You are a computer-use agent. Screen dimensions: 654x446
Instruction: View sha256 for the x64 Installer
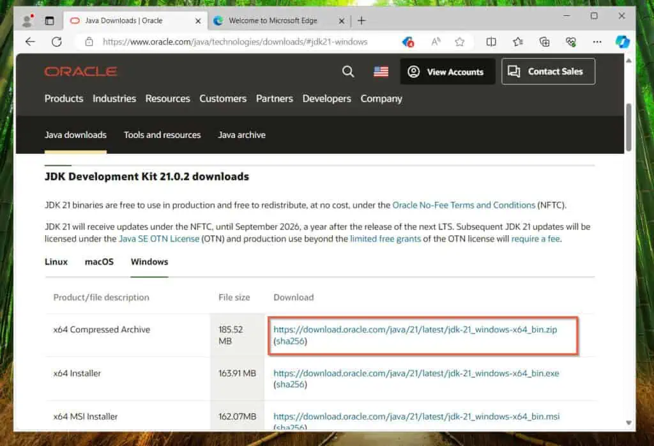(291, 385)
